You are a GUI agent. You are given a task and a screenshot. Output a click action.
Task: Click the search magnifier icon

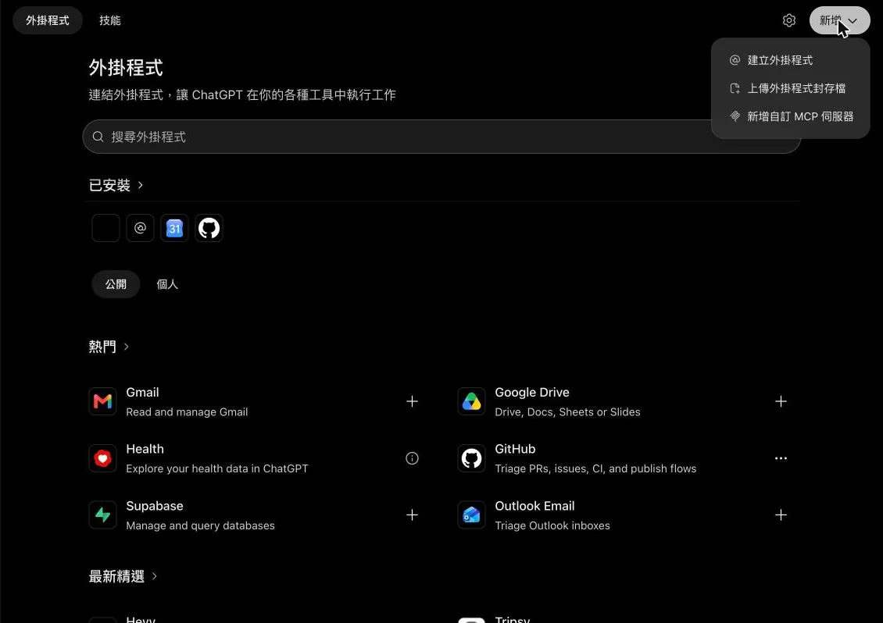(x=98, y=137)
